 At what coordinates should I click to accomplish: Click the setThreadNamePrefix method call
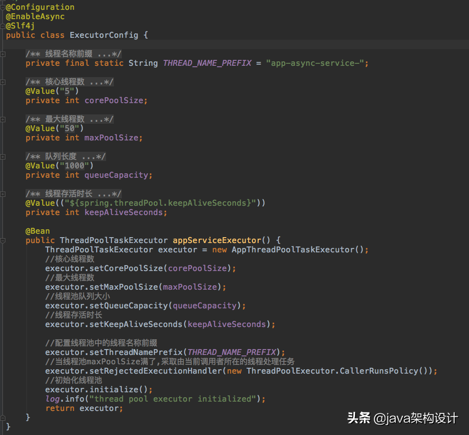[136, 352]
